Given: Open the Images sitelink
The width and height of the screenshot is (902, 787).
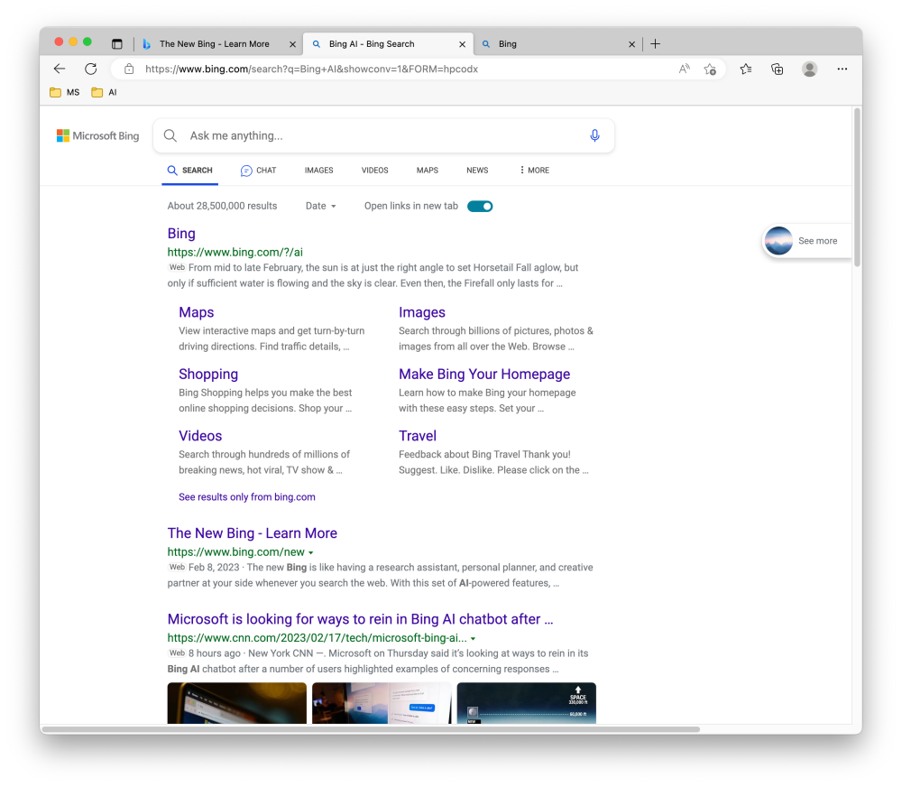Looking at the screenshot, I should [421, 312].
